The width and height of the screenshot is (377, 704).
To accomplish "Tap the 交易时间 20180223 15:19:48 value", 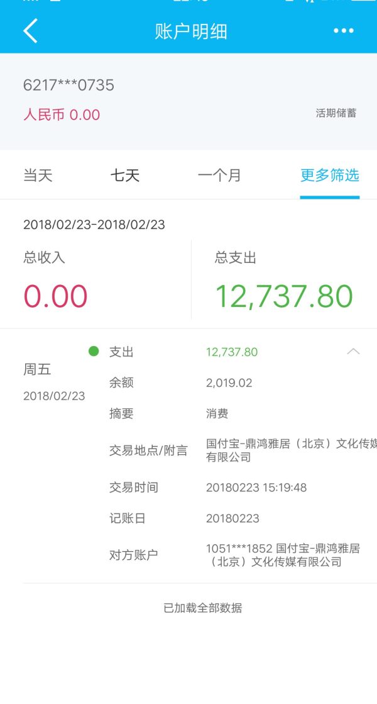I will coord(256,488).
